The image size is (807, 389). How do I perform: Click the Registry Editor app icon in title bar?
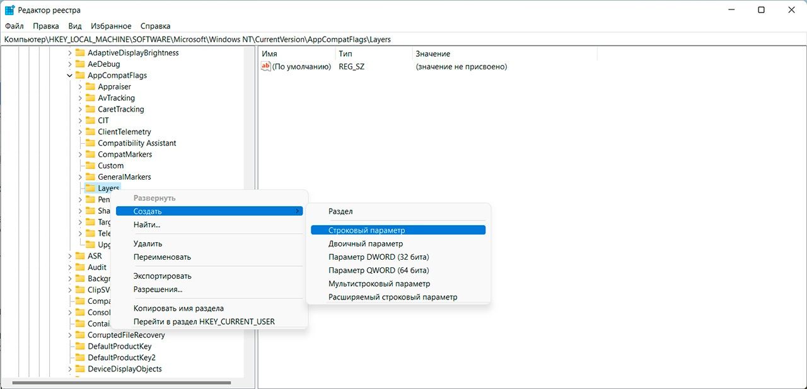[10, 10]
